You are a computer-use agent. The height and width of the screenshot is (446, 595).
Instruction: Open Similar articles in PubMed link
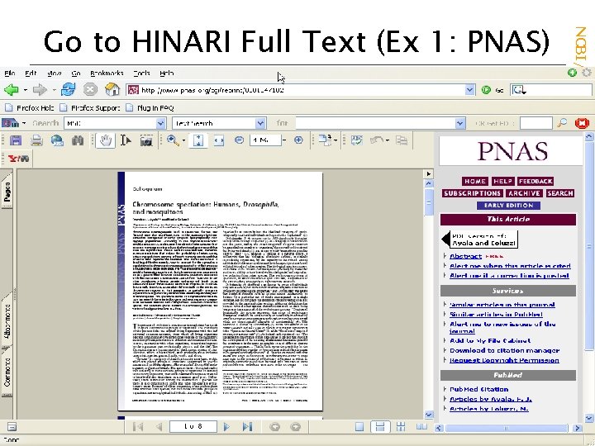tap(496, 315)
